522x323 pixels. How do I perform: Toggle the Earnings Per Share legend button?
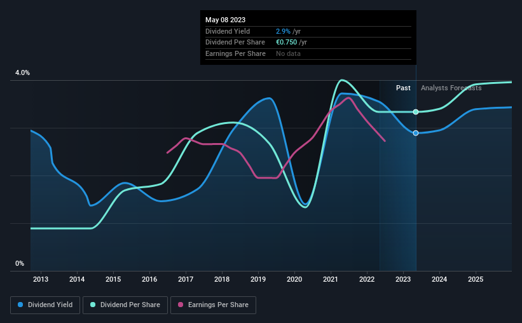tap(213, 305)
